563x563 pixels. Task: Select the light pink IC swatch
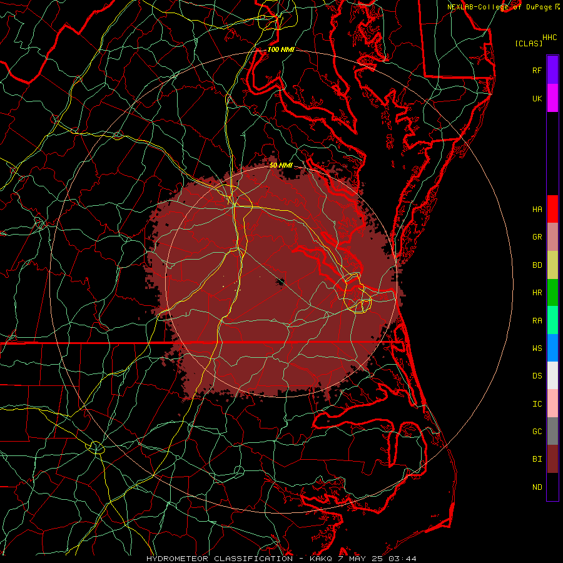(x=552, y=403)
